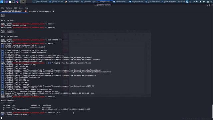Switch to UbuntuTarget2 taskbar window
Image resolution: width=213 pixels, height=120 pixels.
[73, 2]
